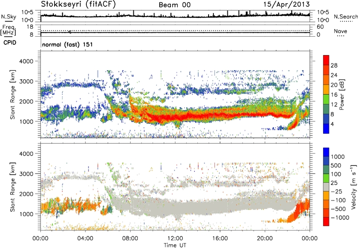Click the "16:00" time tick label

[x=220, y=239]
